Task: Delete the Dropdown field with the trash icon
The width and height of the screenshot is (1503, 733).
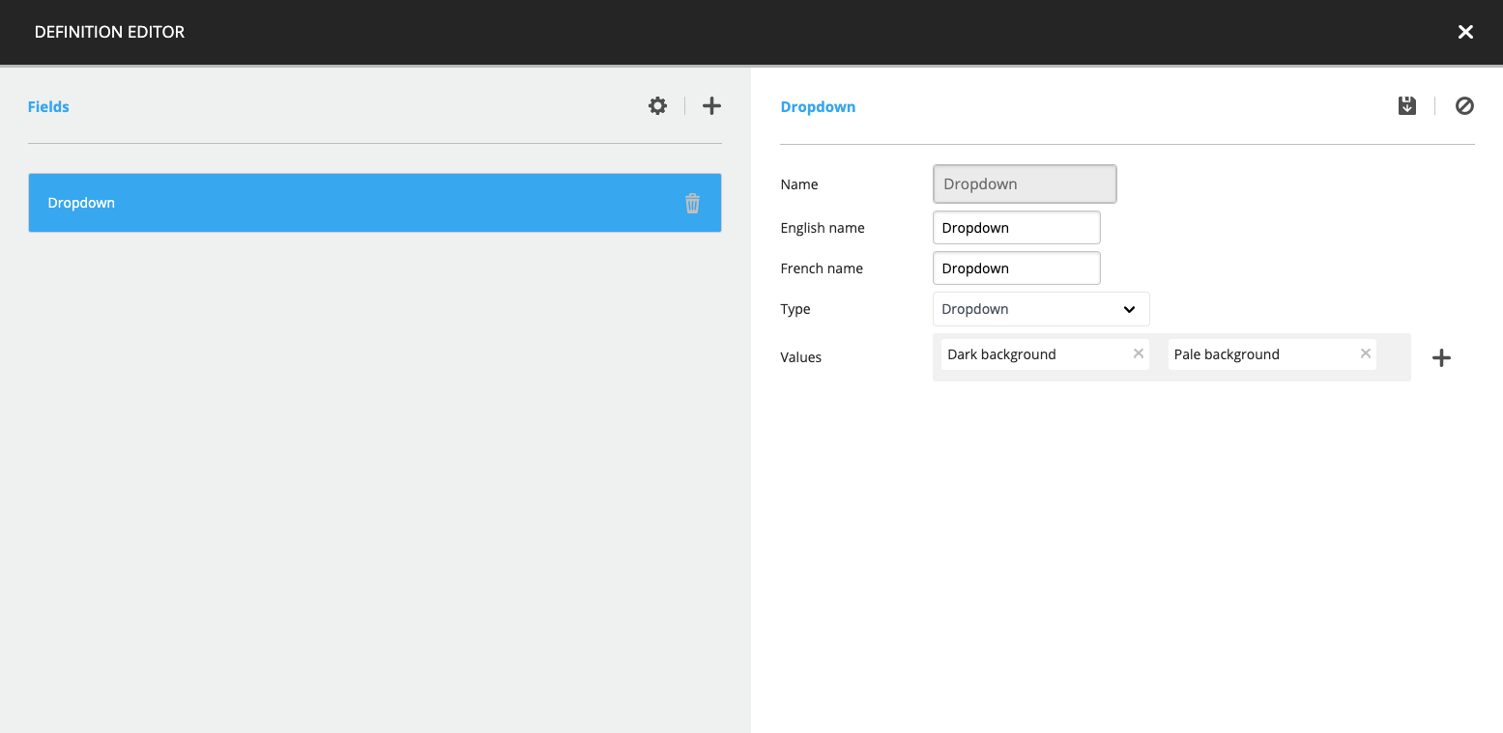Action: (692, 203)
